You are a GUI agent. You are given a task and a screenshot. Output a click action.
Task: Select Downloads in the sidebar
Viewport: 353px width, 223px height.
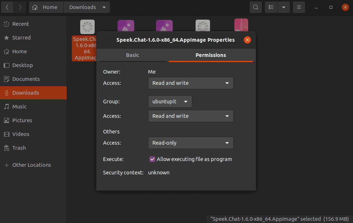tap(33, 93)
